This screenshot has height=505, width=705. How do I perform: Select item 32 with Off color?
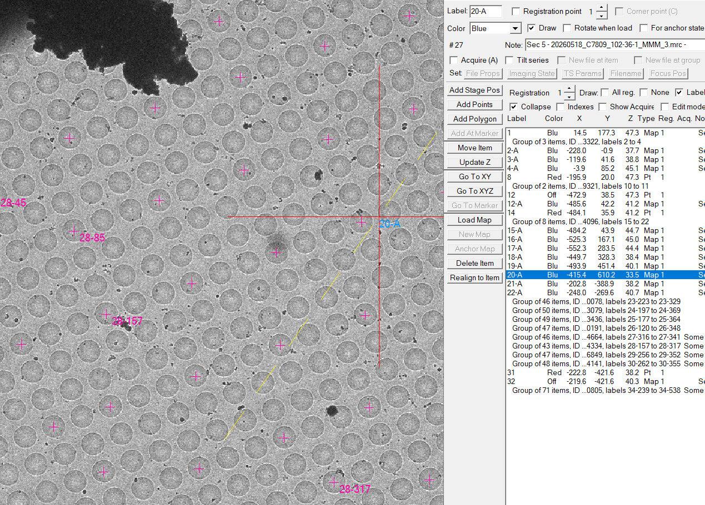point(606,381)
